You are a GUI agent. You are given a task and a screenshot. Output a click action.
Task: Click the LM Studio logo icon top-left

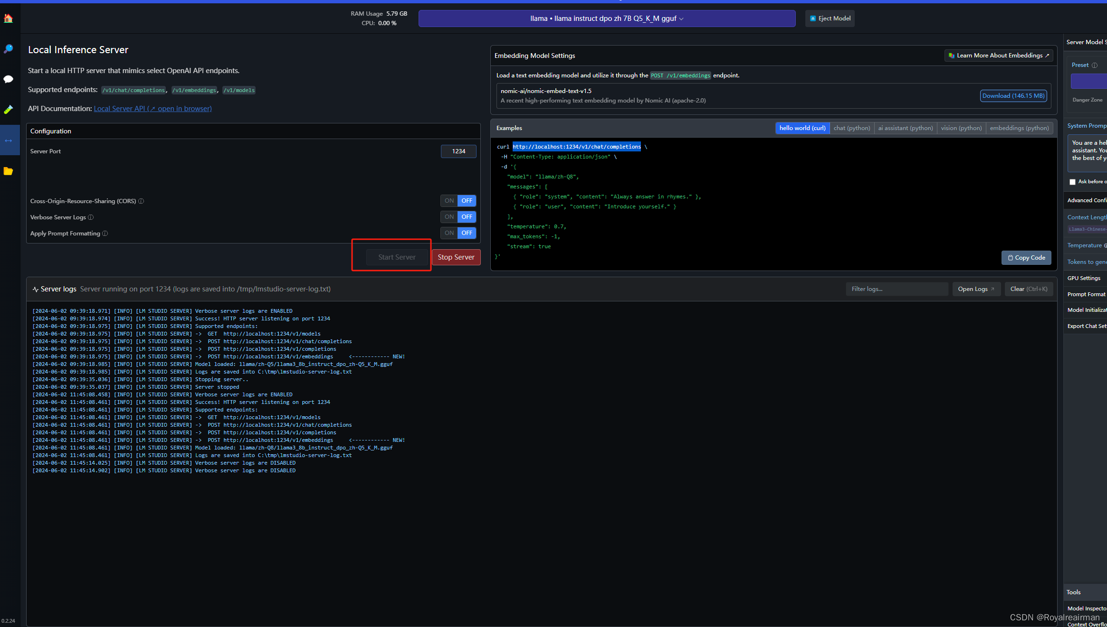[x=9, y=18]
